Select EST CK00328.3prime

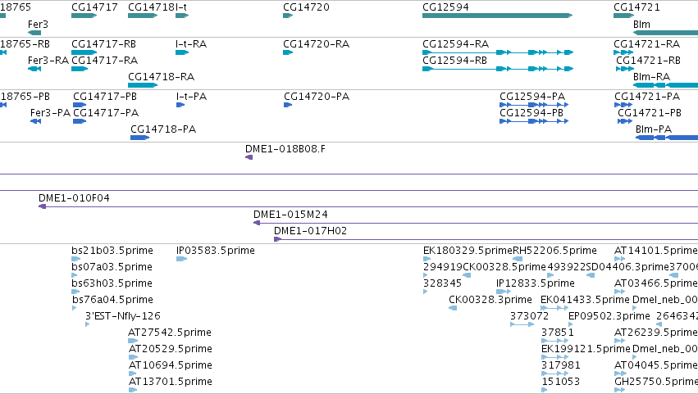(490, 300)
